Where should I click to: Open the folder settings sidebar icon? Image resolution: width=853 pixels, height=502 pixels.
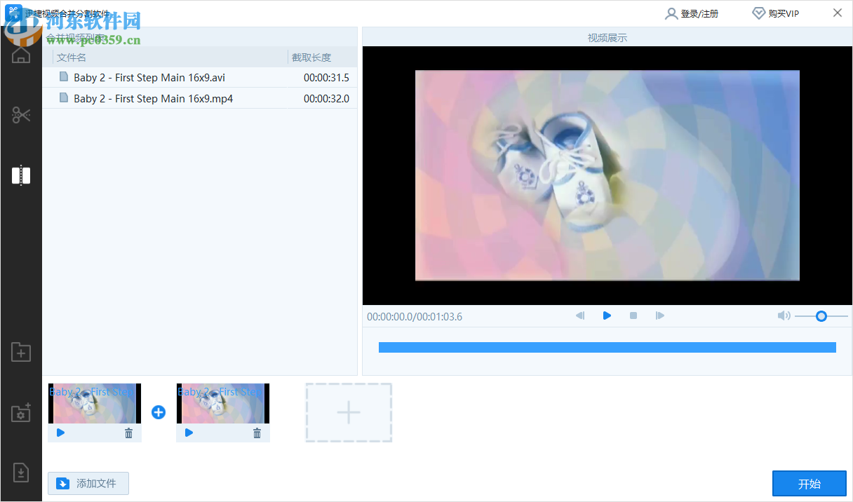(x=21, y=413)
